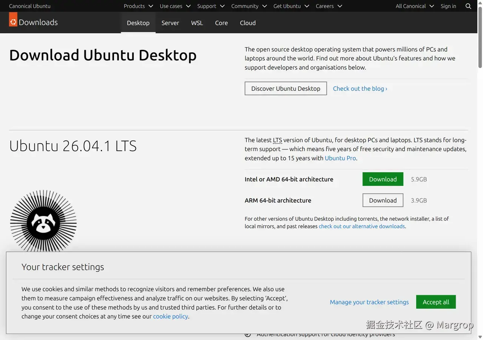Follow the Ubuntu Pro link
The image size is (483, 340).
pyautogui.click(x=340, y=158)
